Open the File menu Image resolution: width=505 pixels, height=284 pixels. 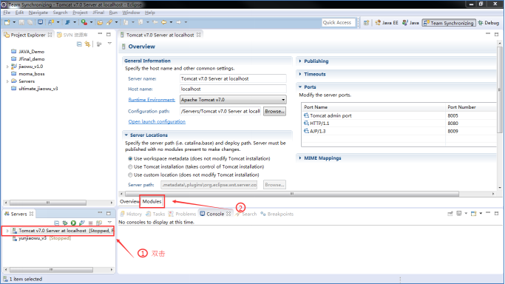7,13
